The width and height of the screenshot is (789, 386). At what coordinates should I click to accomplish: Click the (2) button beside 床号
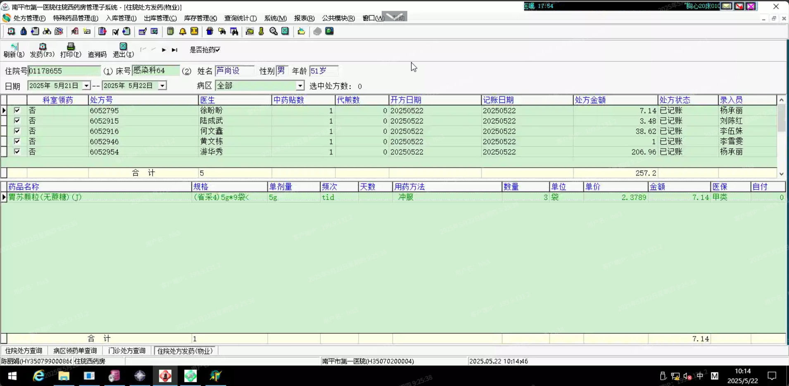[x=187, y=71]
